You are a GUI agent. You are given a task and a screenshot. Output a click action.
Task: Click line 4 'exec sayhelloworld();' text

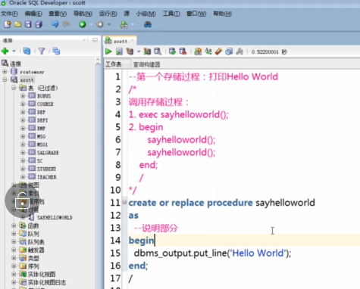(183, 115)
